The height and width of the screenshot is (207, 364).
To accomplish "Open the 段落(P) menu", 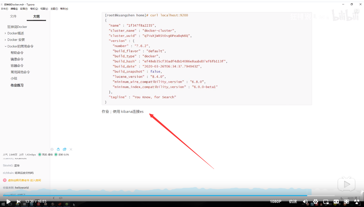I will [24, 9].
